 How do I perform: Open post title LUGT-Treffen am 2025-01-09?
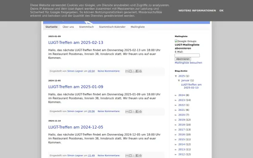point(75,87)
